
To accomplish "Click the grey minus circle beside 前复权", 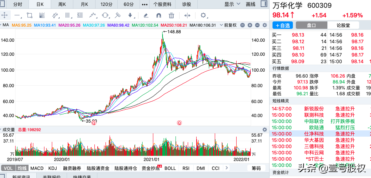I will pos(242,25).
